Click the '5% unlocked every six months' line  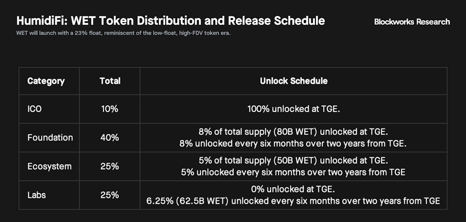click(x=294, y=172)
